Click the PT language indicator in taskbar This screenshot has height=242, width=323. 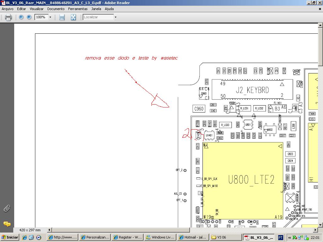tap(280, 238)
